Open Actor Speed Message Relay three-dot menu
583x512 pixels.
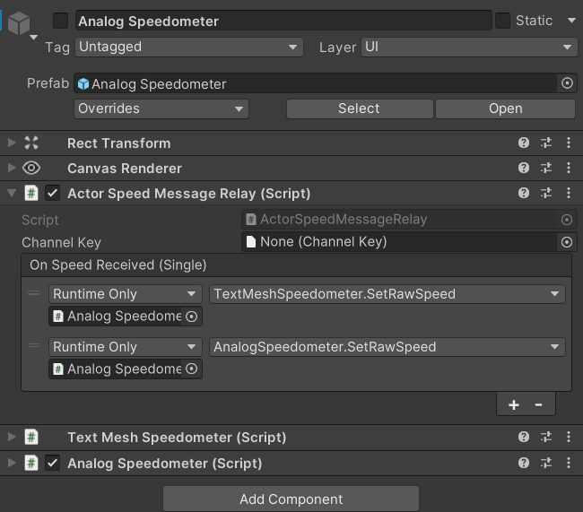click(569, 193)
